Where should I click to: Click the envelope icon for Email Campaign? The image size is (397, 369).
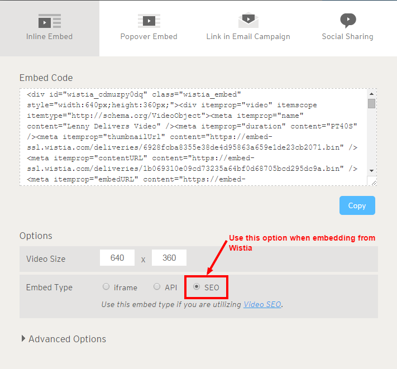click(x=248, y=20)
